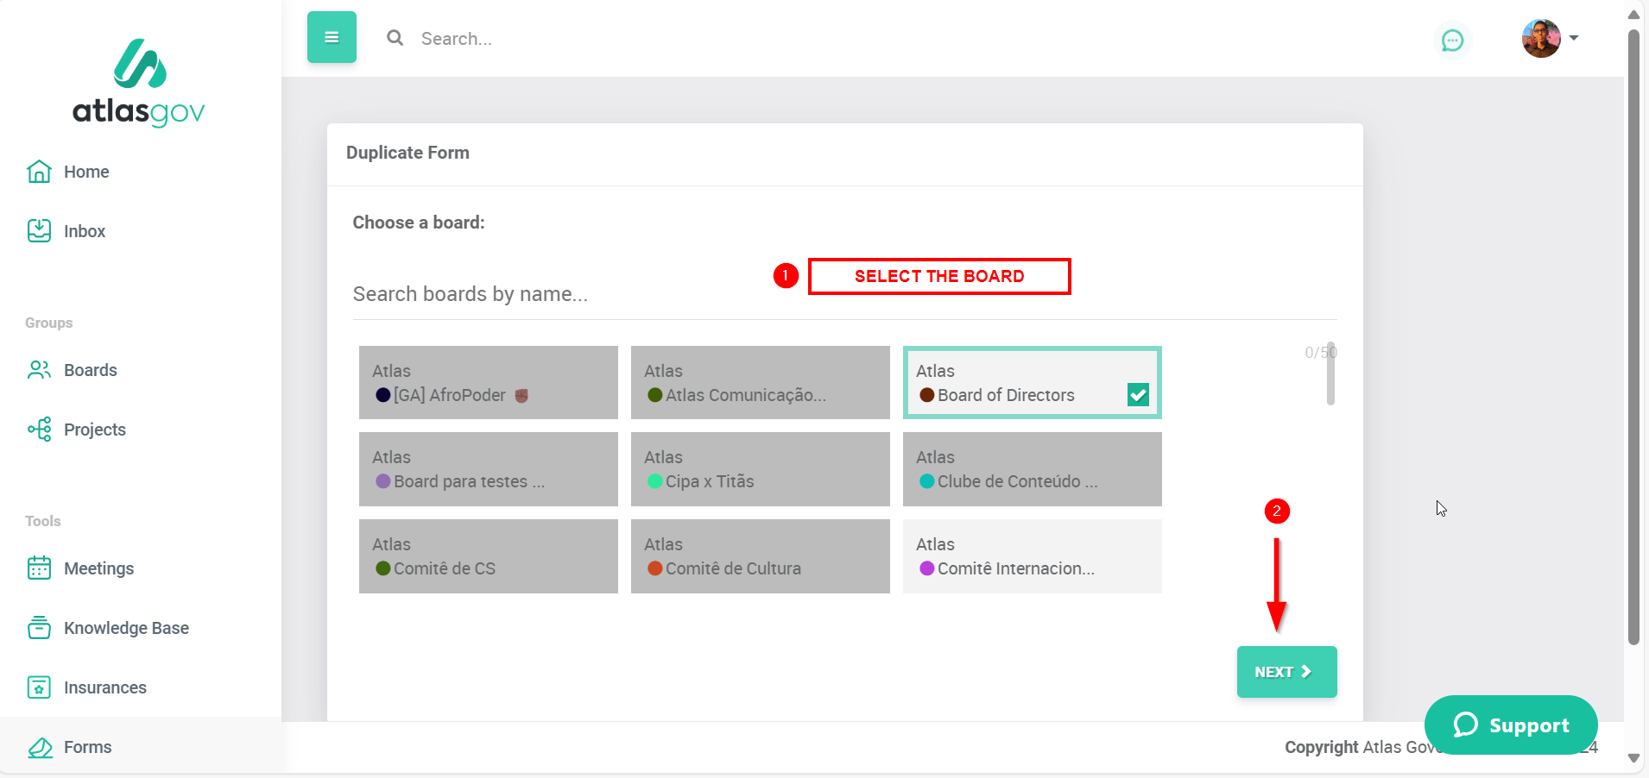Toggle the hamburger menu button
Viewport: 1649px width, 778px height.
[x=332, y=37]
